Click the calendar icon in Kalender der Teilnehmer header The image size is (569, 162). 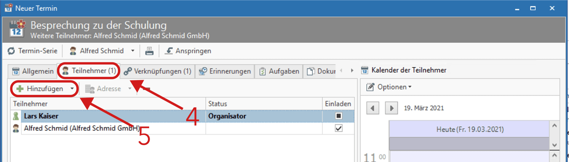(365, 70)
